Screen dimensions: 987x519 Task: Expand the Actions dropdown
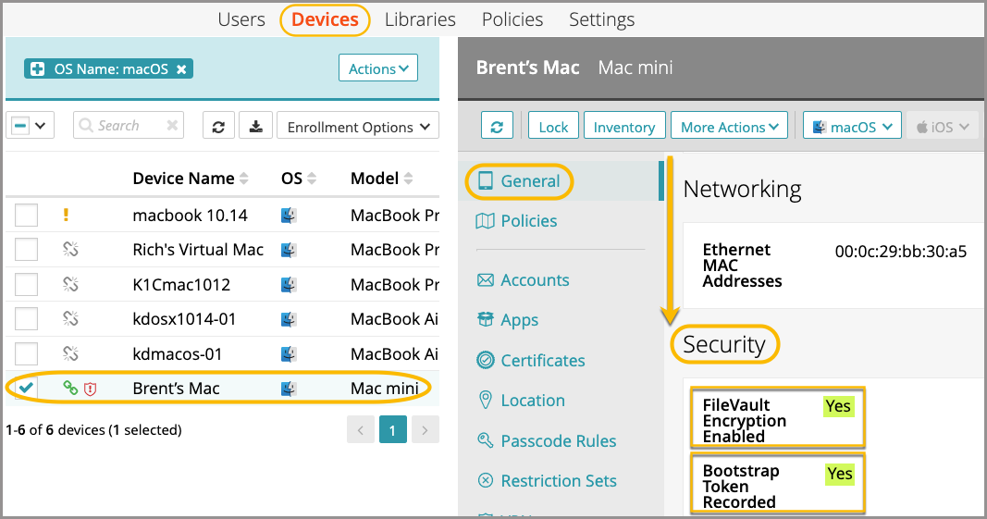click(x=378, y=68)
